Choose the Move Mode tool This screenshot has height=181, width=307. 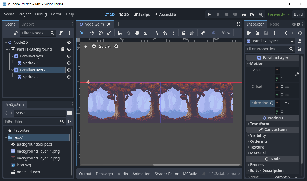click(x=92, y=33)
